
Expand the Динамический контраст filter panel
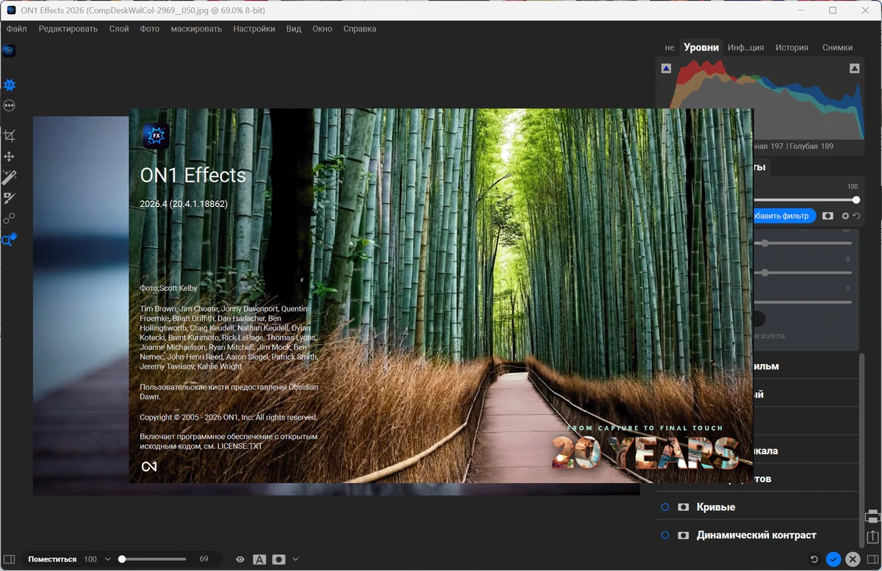(756, 535)
